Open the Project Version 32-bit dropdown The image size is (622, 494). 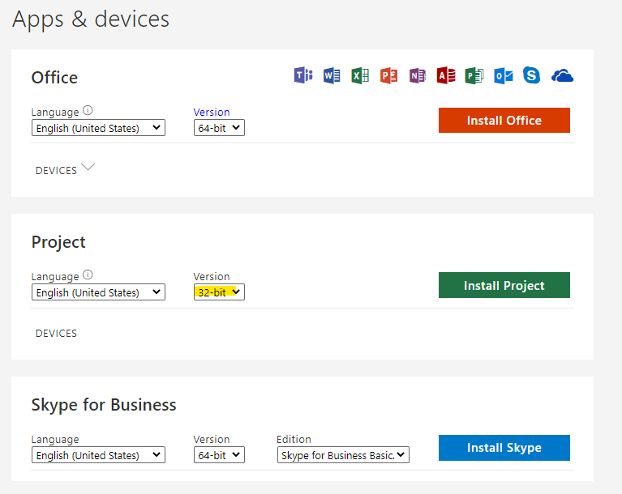coord(219,292)
